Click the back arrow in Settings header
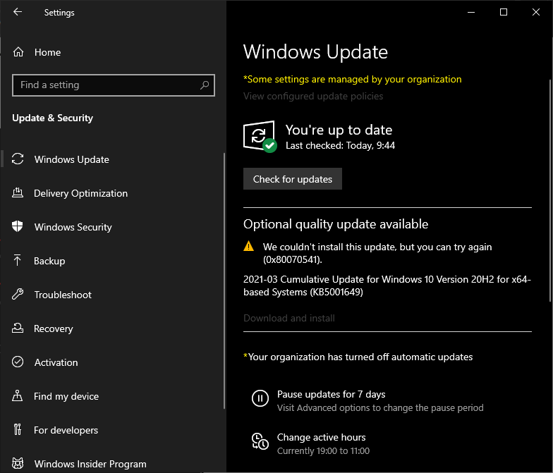The height and width of the screenshot is (473, 553). [x=18, y=12]
